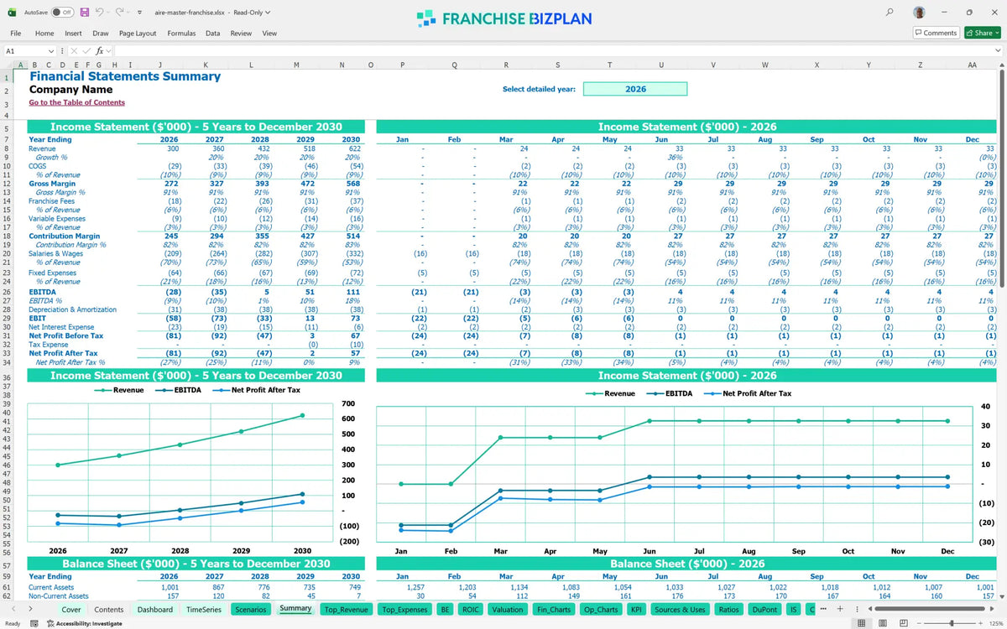Click the zoom out minus icon

(x=921, y=623)
